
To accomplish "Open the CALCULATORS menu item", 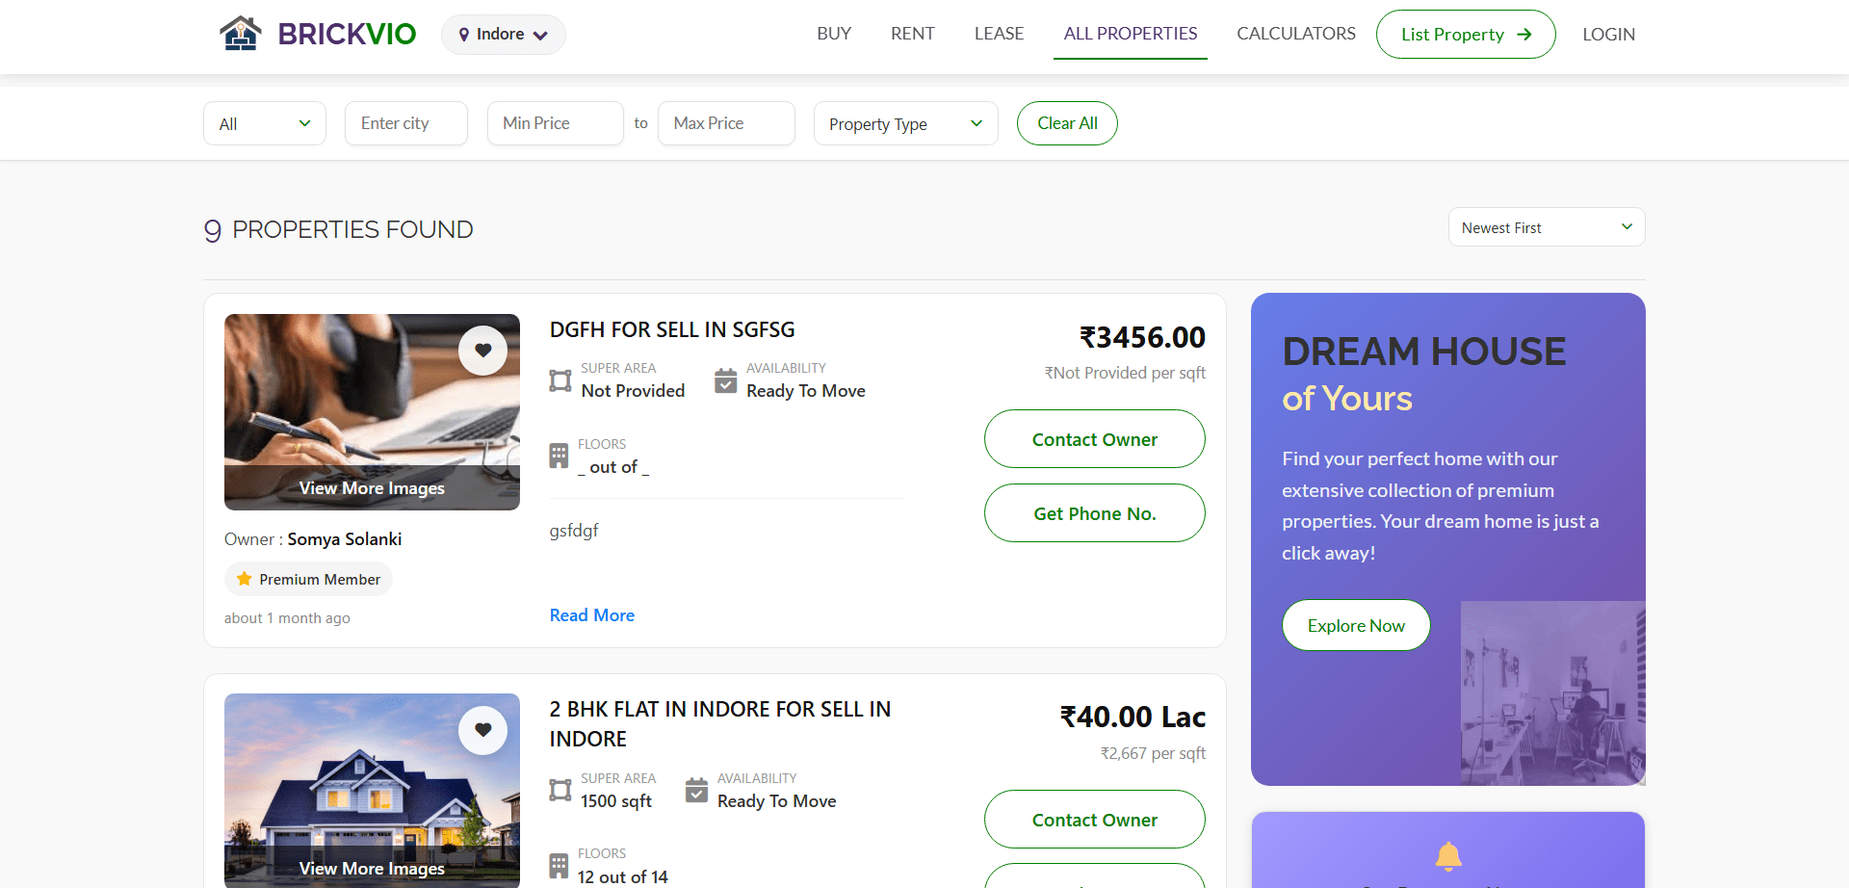I will point(1295,34).
